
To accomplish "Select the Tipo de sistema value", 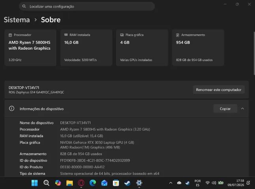I will 110,174.
